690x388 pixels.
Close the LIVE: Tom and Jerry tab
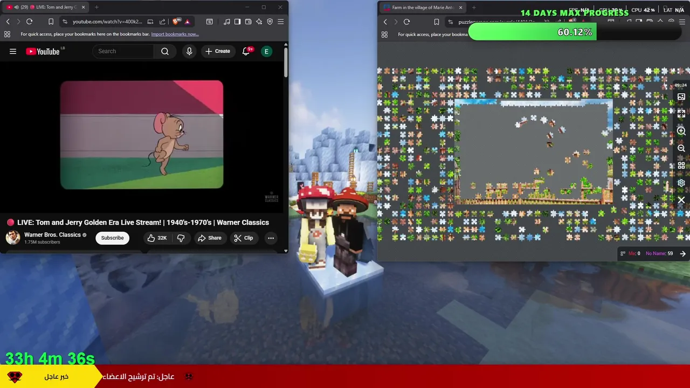[84, 7]
